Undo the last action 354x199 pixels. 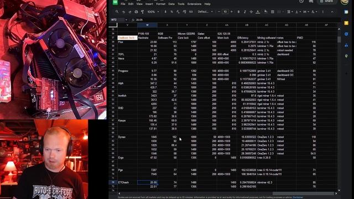[x=123, y=12]
